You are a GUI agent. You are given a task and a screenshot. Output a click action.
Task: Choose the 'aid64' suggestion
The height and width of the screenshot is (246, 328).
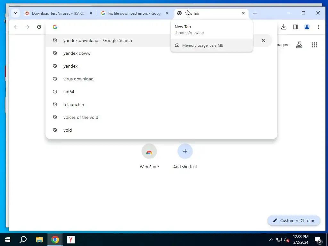pyautogui.click(x=161, y=92)
